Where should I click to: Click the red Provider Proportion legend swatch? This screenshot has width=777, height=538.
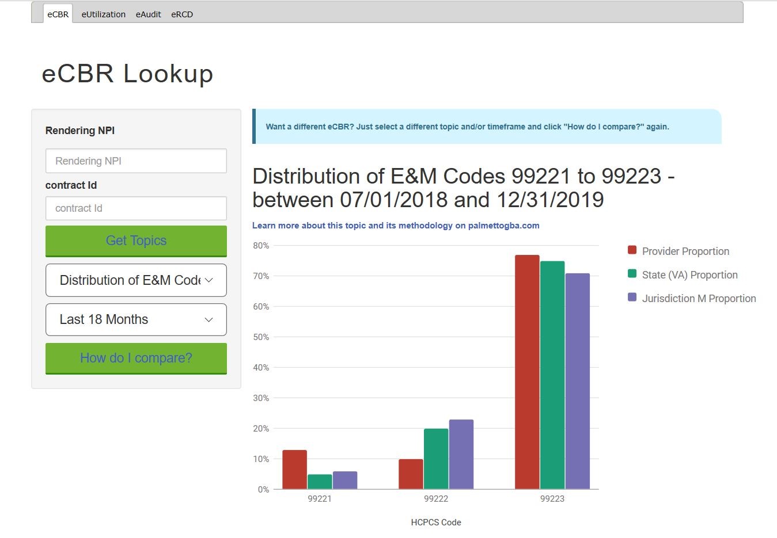coord(632,250)
